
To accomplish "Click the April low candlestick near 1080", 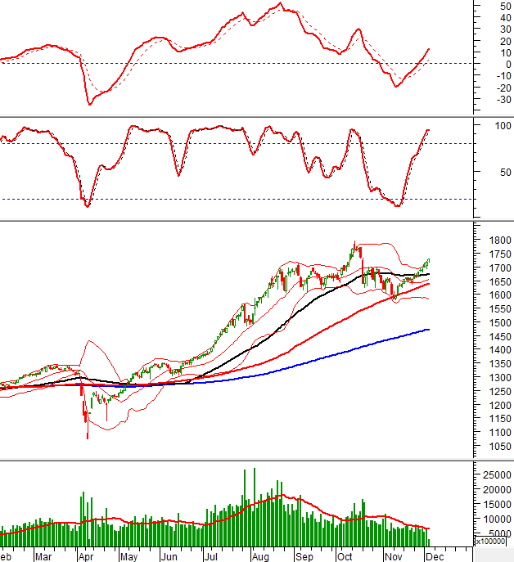I will pyautogui.click(x=88, y=434).
